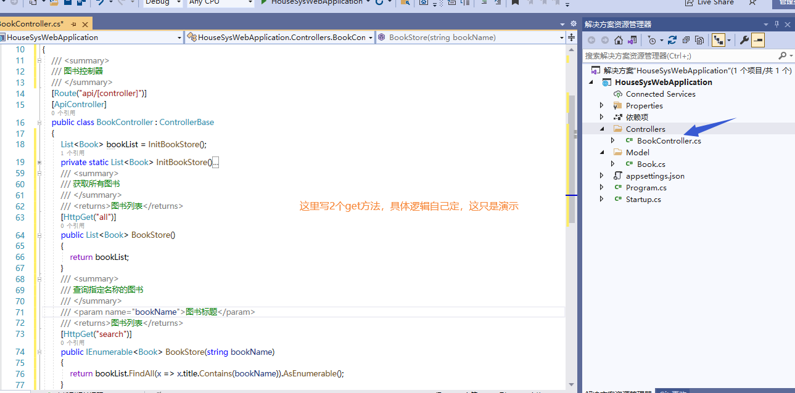795x393 pixels.
Task: Click into the Solution Explorer search field
Action: click(680, 55)
